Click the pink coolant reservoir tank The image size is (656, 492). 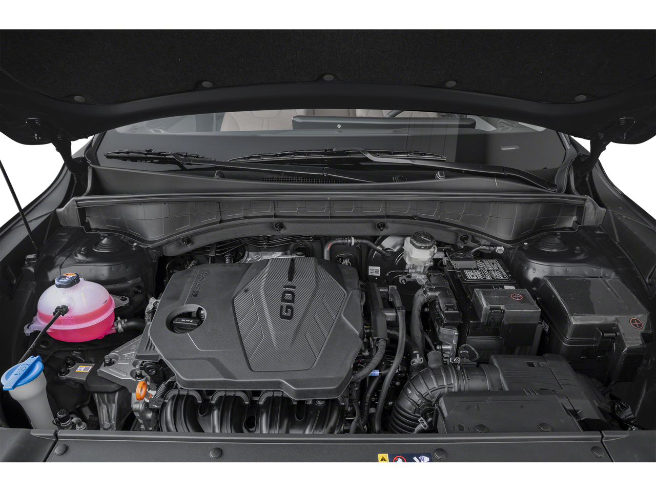pyautogui.click(x=76, y=309)
